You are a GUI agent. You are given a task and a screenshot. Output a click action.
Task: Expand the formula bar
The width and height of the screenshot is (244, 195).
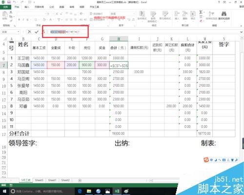point(242,32)
